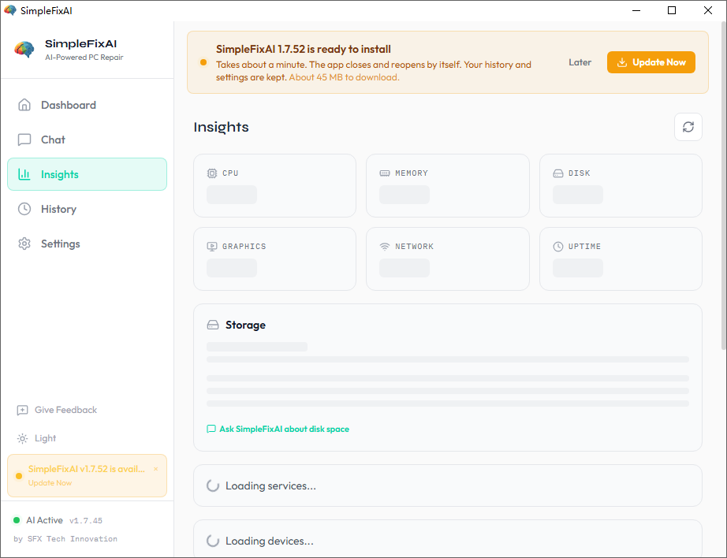Click the Insights page heading

221,127
